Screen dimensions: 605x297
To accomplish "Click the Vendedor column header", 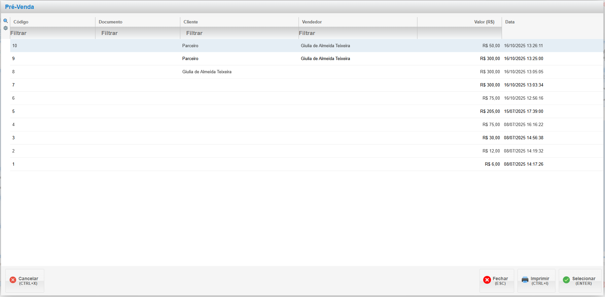I will (312, 22).
